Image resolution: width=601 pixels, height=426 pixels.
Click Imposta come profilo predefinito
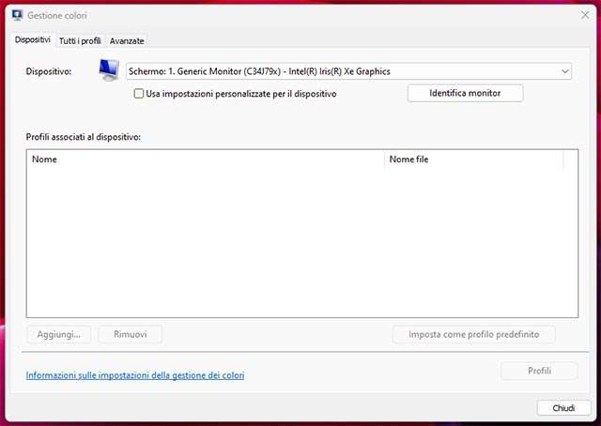(x=473, y=334)
